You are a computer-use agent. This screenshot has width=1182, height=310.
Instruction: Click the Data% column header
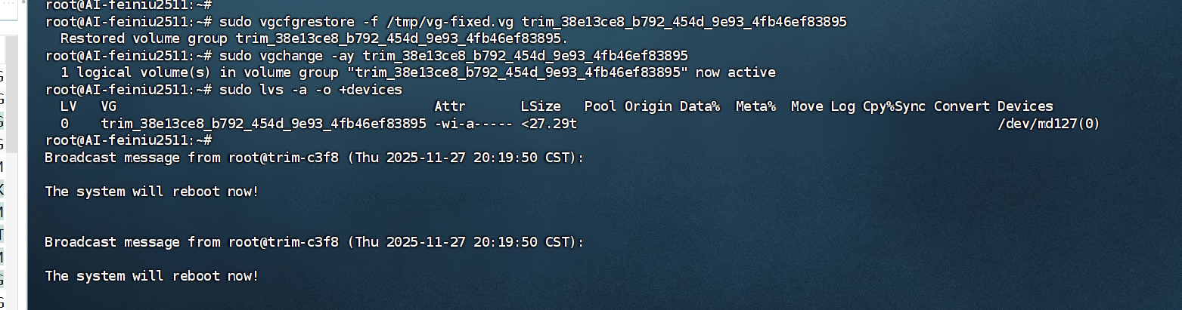700,106
